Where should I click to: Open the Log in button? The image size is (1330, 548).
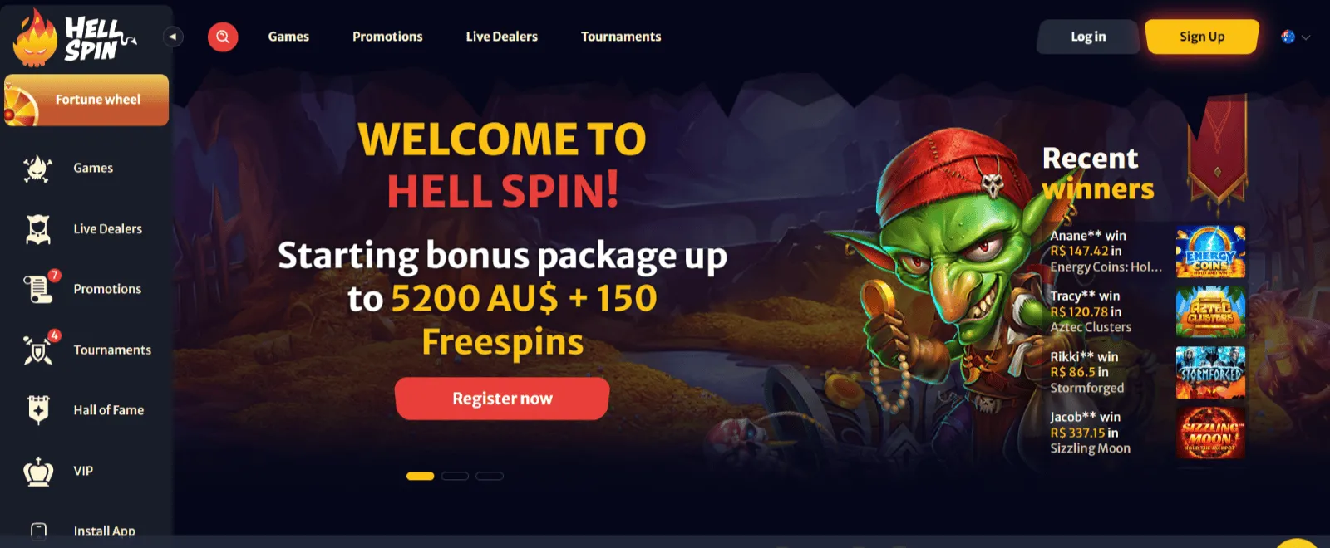coord(1088,37)
